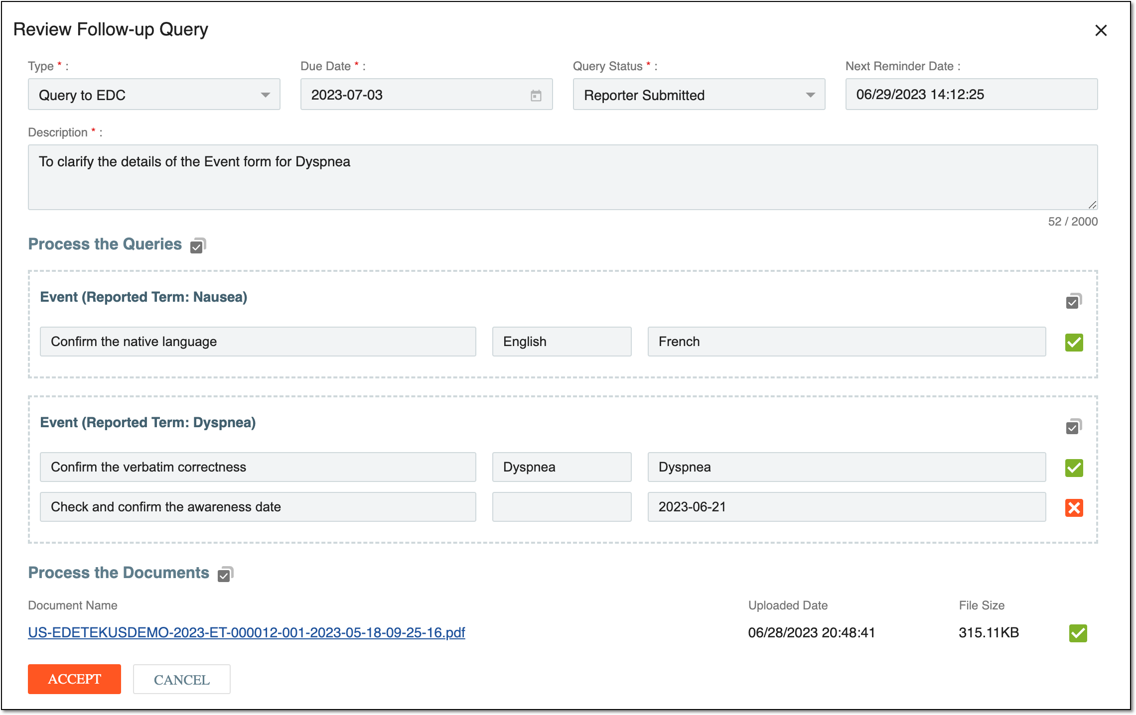The width and height of the screenshot is (1136, 715).
Task: Toggle the multi-check icon for Dyspnea event
Action: (1074, 427)
